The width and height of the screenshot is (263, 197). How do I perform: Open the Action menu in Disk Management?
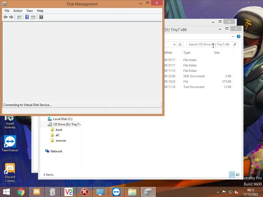coord(18,11)
